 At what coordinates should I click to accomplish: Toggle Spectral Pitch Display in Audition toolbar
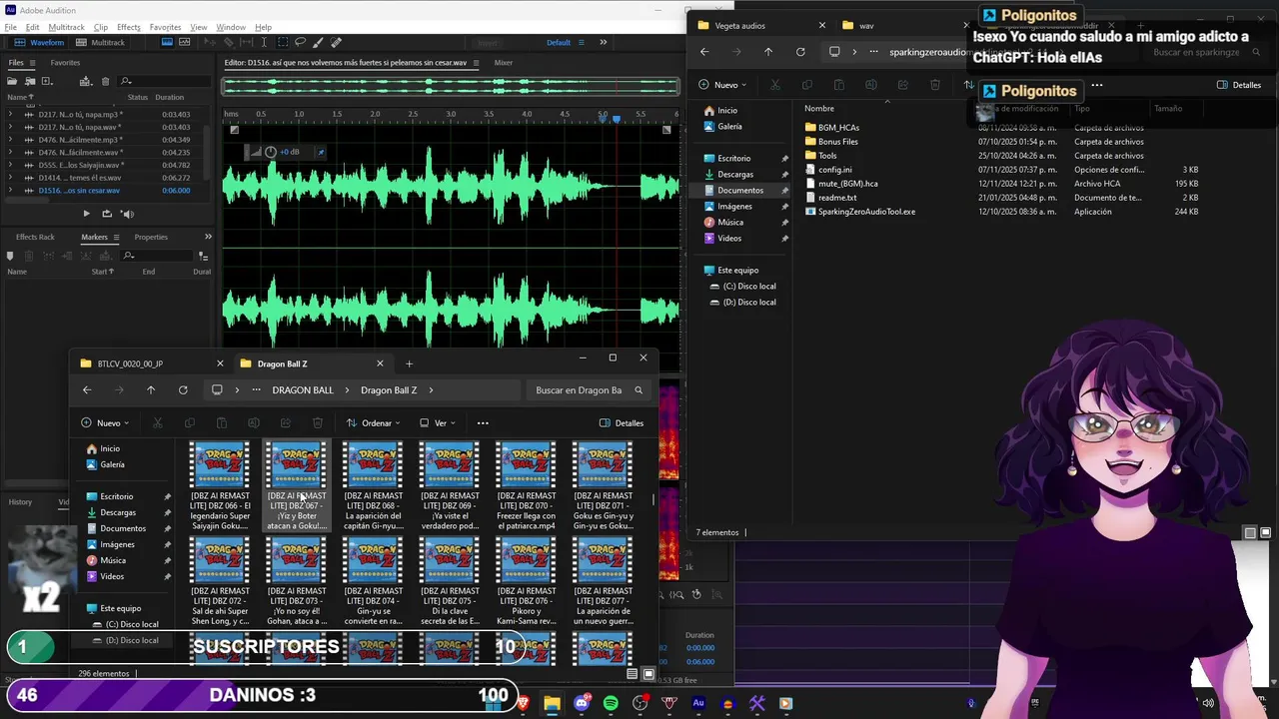click(x=185, y=42)
